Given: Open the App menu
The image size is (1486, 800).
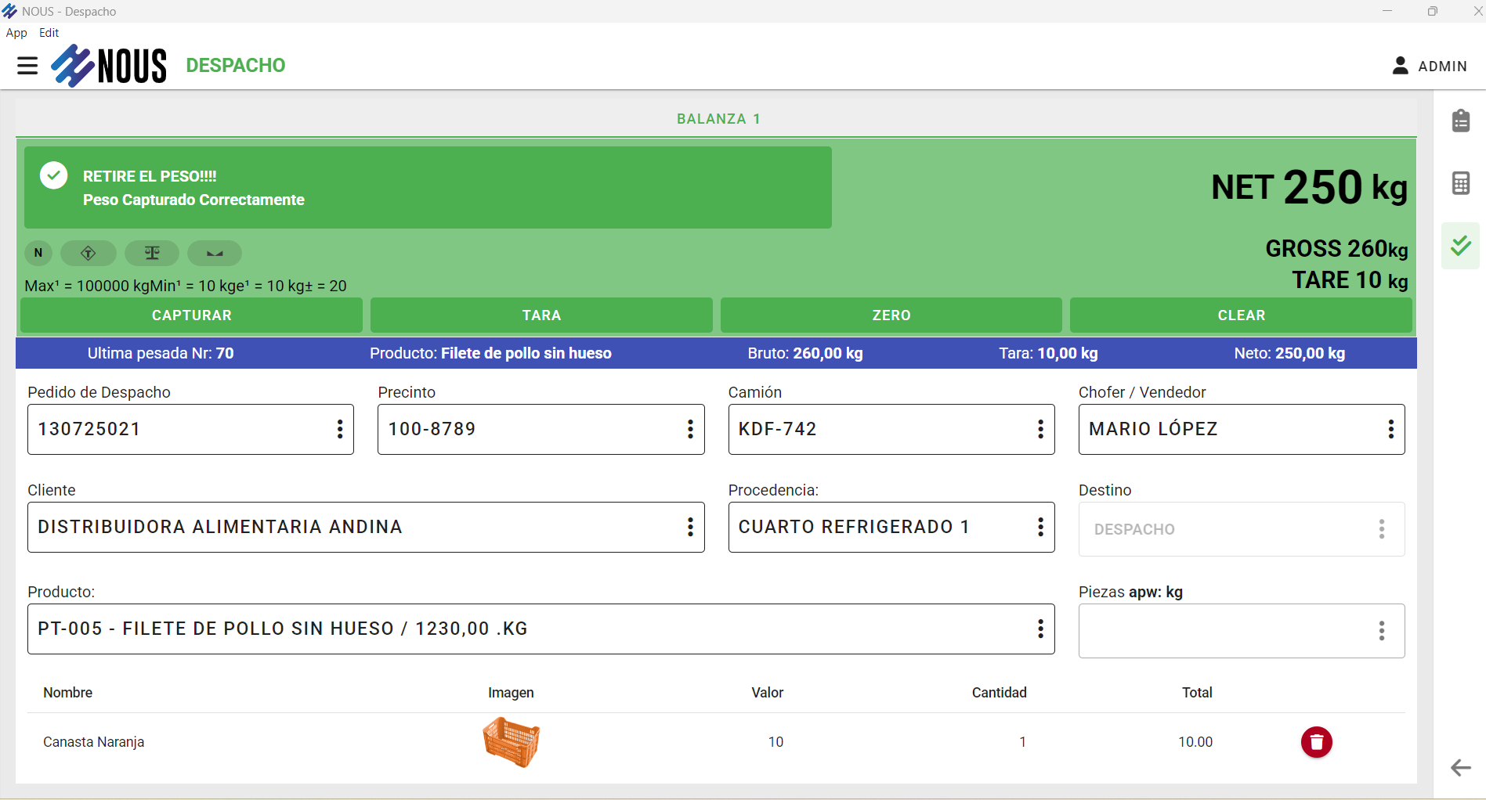Looking at the screenshot, I should pyautogui.click(x=16, y=33).
